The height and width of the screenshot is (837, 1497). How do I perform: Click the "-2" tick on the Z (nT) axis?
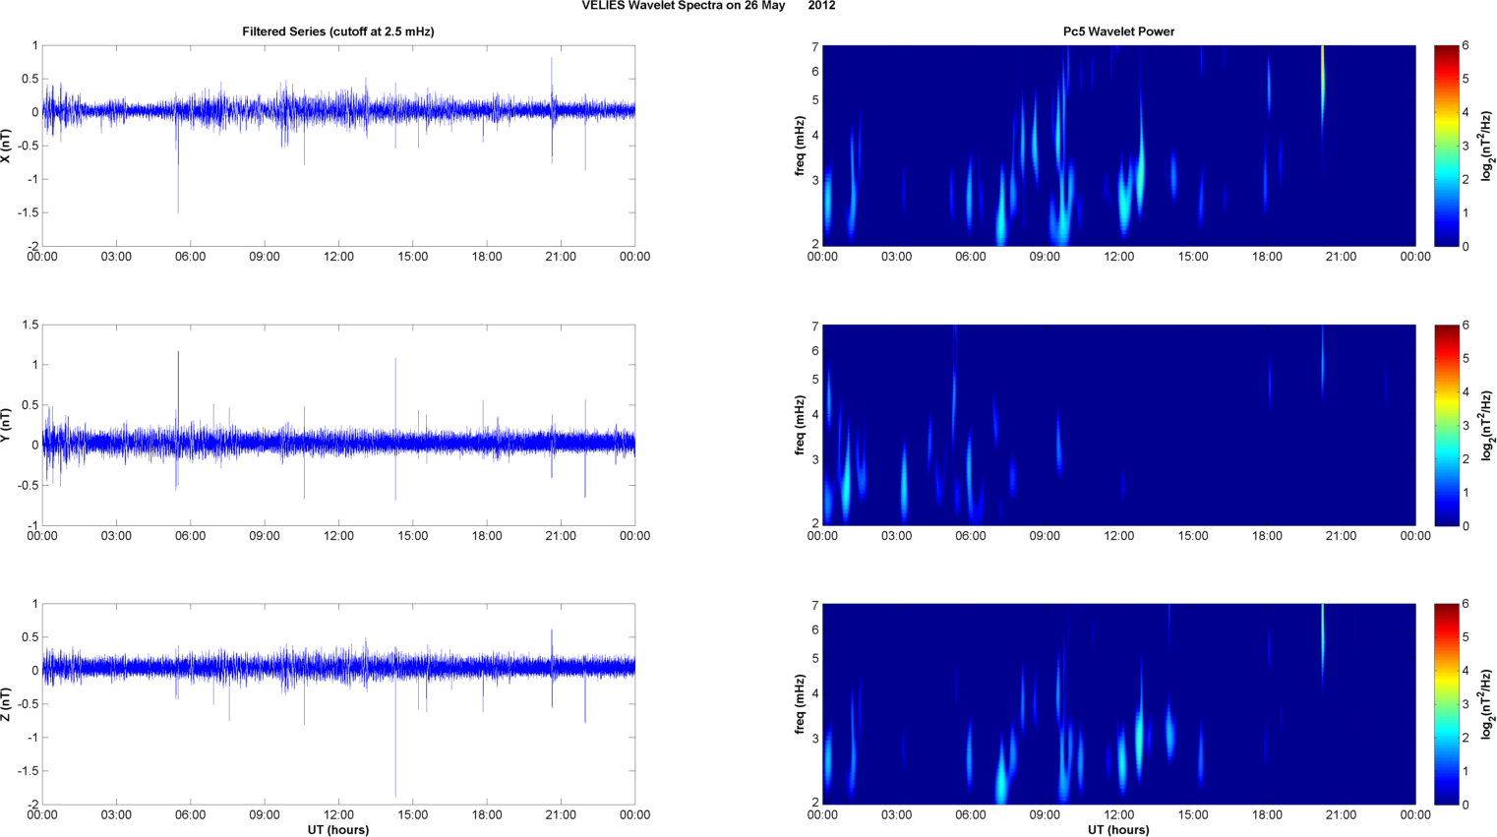point(31,805)
